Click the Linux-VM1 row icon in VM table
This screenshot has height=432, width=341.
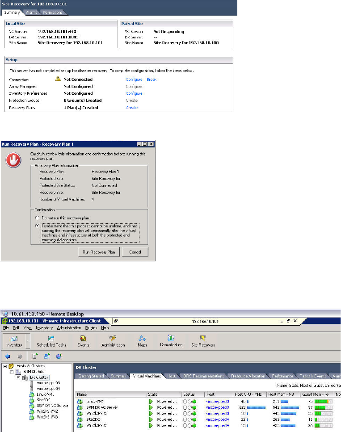pyautogui.click(x=80, y=402)
